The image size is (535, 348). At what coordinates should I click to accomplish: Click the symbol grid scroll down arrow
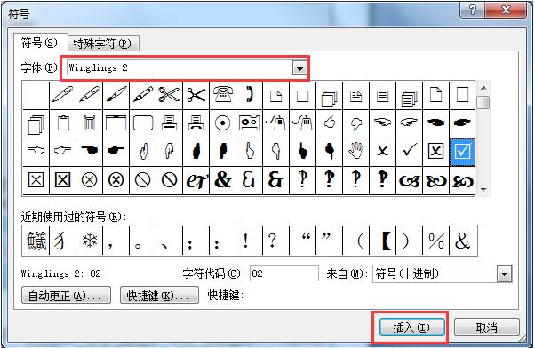(483, 189)
